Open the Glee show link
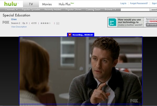 coord(14,19)
